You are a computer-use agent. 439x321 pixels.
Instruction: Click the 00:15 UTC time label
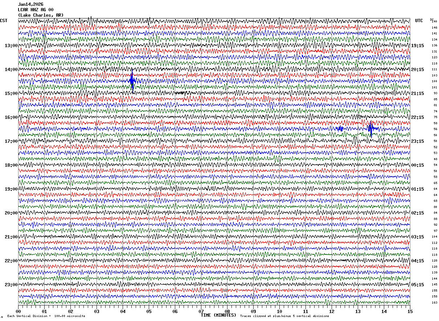(418, 165)
